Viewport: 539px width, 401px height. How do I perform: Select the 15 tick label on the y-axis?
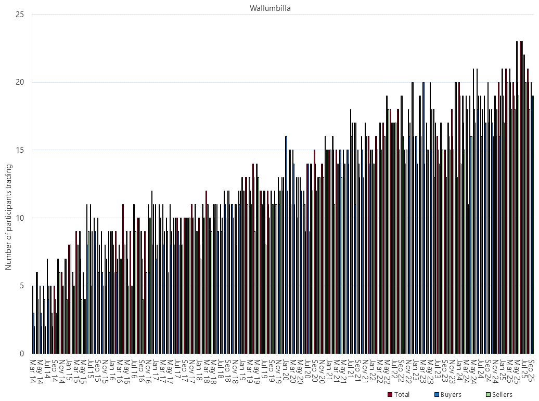click(20, 150)
